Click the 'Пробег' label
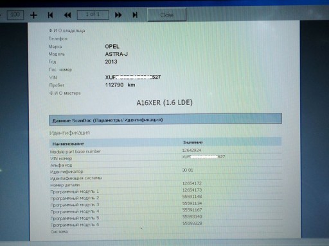The height and width of the screenshot is (246, 329). tap(57, 85)
